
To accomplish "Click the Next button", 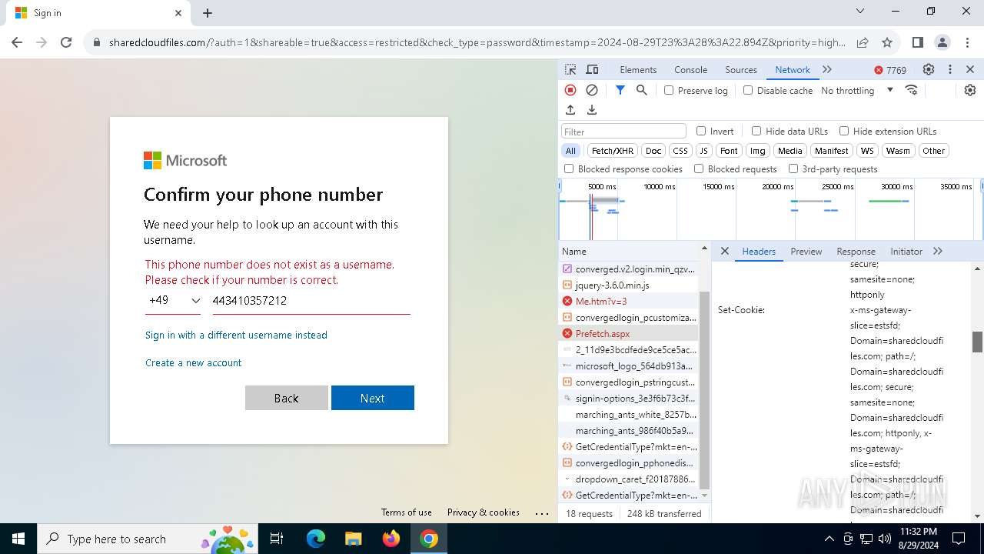I will click(373, 398).
